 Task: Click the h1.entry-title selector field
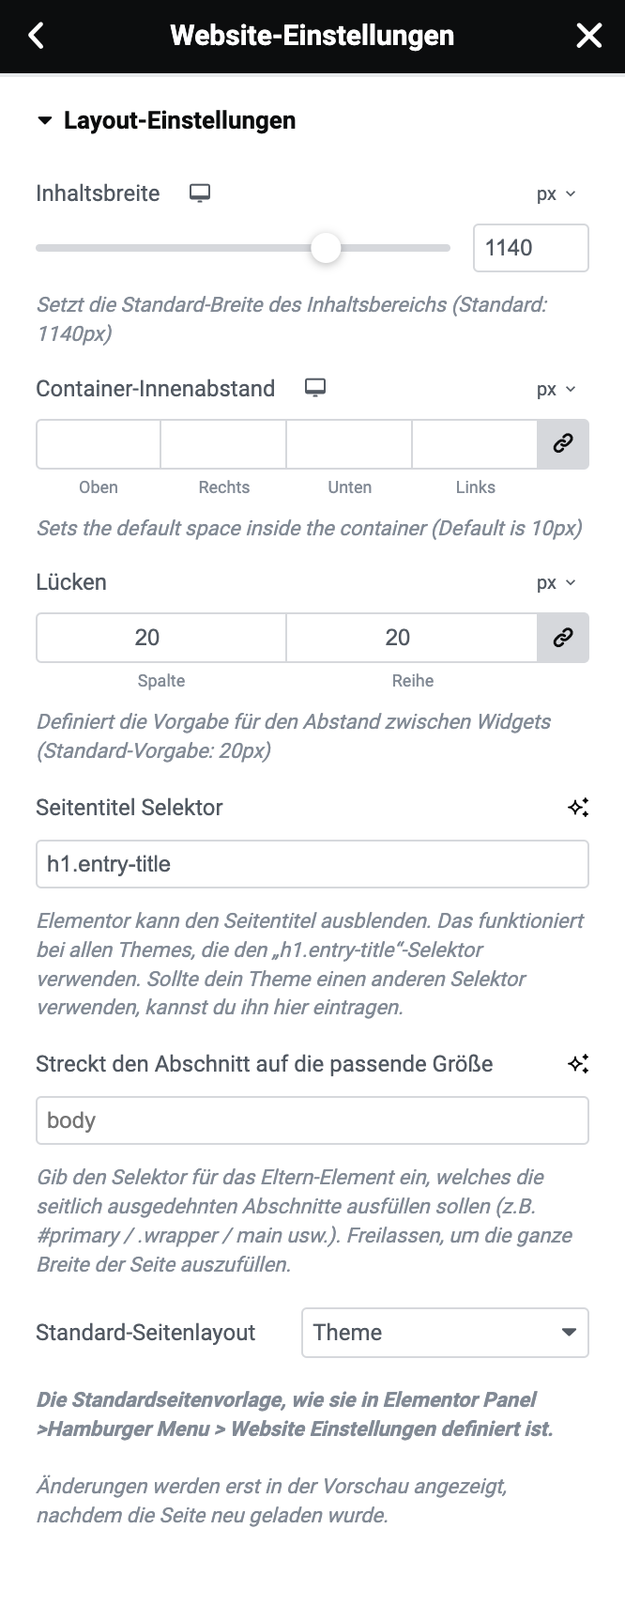coord(312,864)
